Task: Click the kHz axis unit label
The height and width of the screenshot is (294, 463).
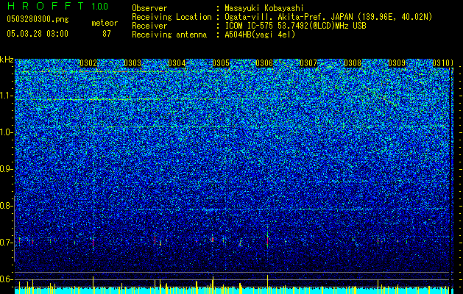Action: pyautogui.click(x=7, y=60)
